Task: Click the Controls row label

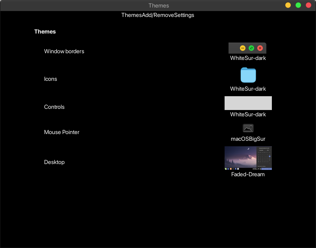Action: point(54,107)
